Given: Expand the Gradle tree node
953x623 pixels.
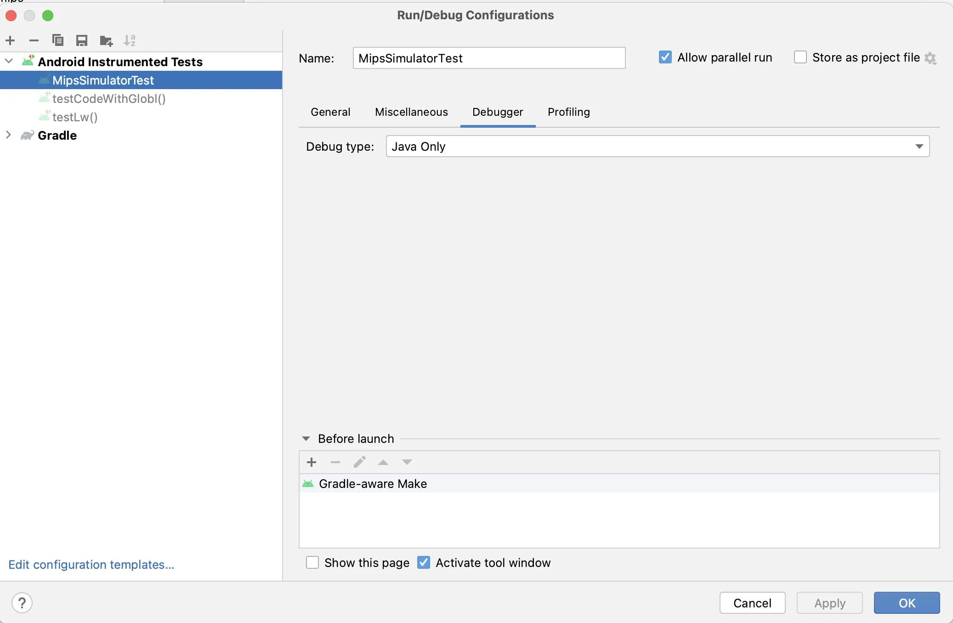Looking at the screenshot, I should (x=9, y=135).
